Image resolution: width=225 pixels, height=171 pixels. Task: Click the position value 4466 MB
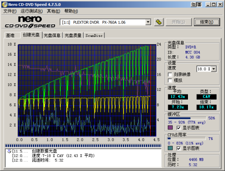pyautogui.click(x=196, y=160)
